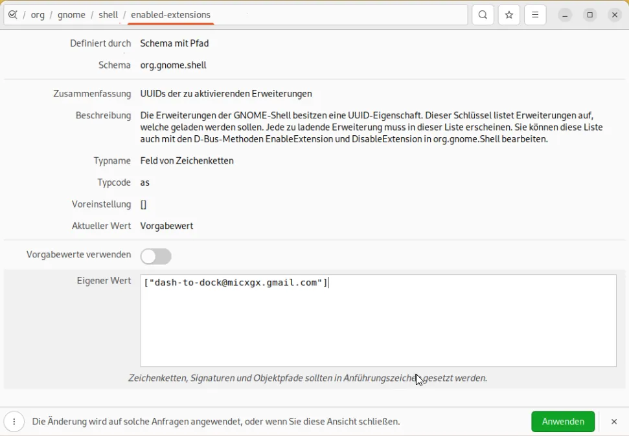Open the hamburger main menu

click(535, 15)
